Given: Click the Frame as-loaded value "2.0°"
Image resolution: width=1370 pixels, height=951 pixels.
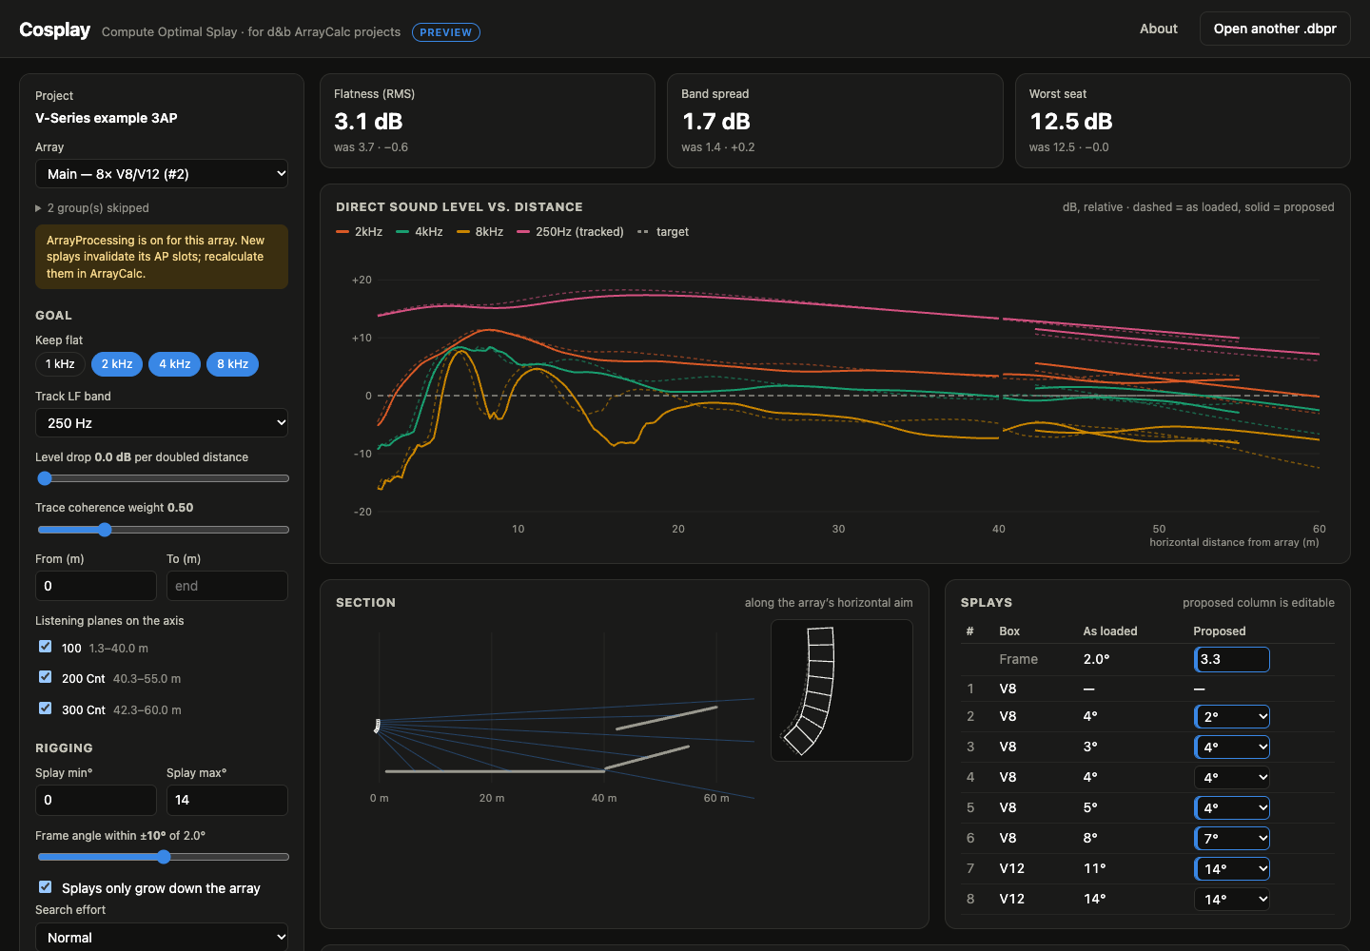Looking at the screenshot, I should 1096,659.
